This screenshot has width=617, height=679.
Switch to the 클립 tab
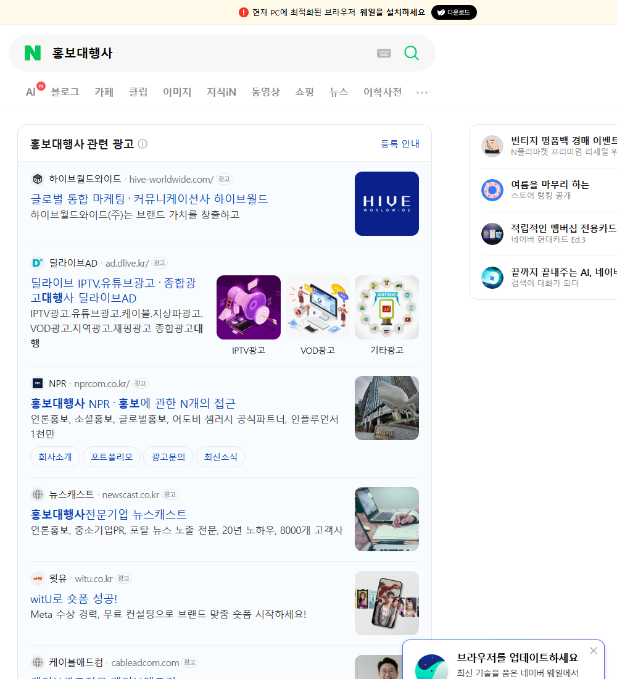[x=138, y=92]
